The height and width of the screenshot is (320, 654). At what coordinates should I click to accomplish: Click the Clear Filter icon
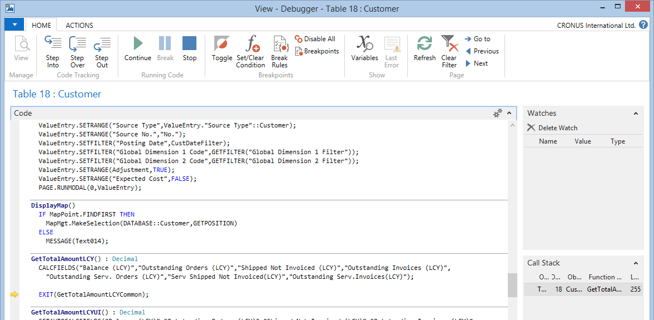(x=449, y=51)
